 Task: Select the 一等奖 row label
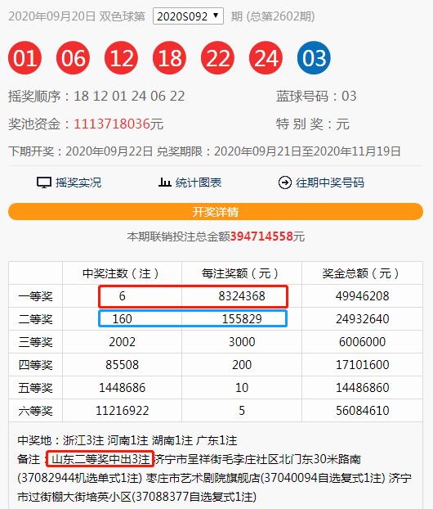(35, 296)
